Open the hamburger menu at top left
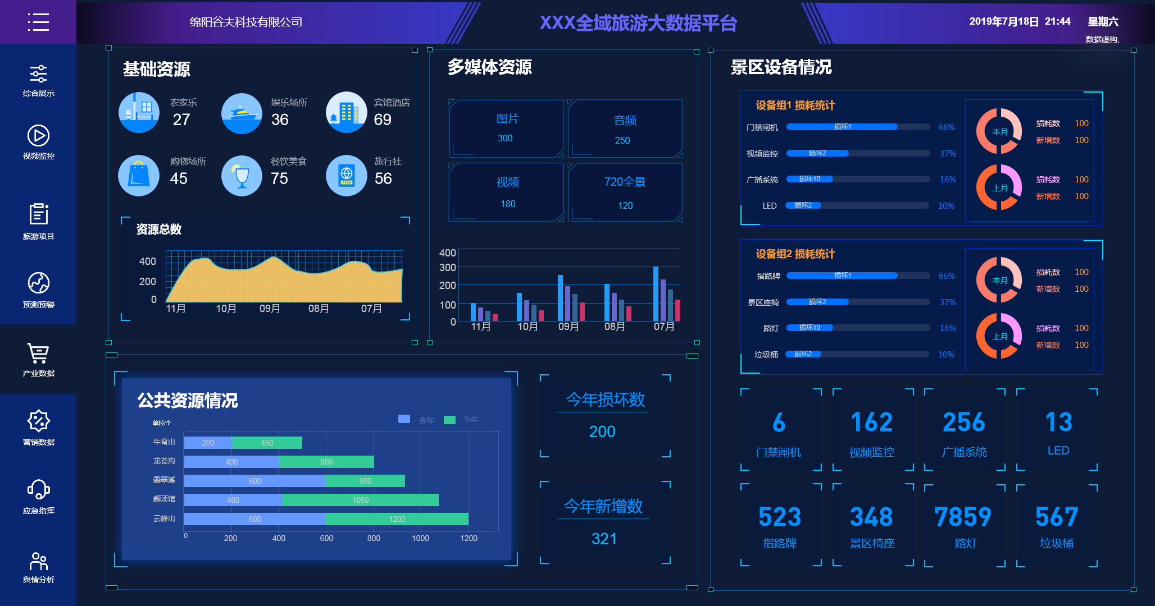Image resolution: width=1155 pixels, height=606 pixels. click(x=37, y=22)
